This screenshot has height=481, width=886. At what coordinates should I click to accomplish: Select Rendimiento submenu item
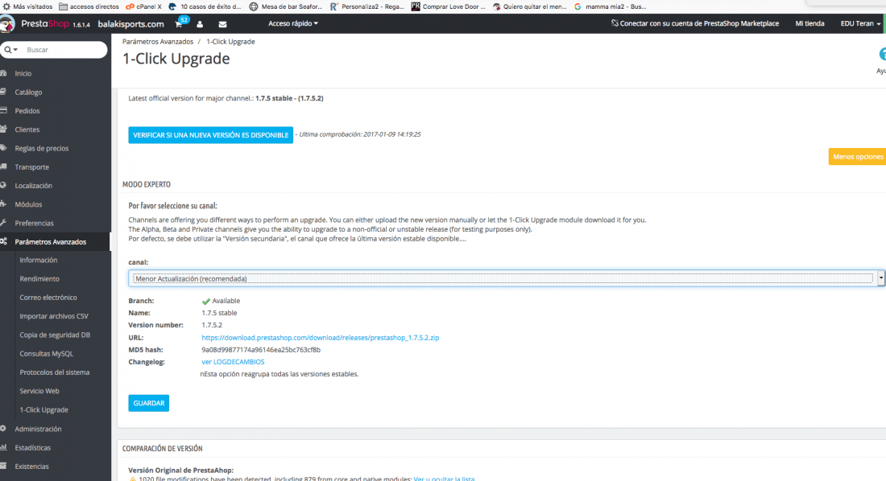pos(39,279)
